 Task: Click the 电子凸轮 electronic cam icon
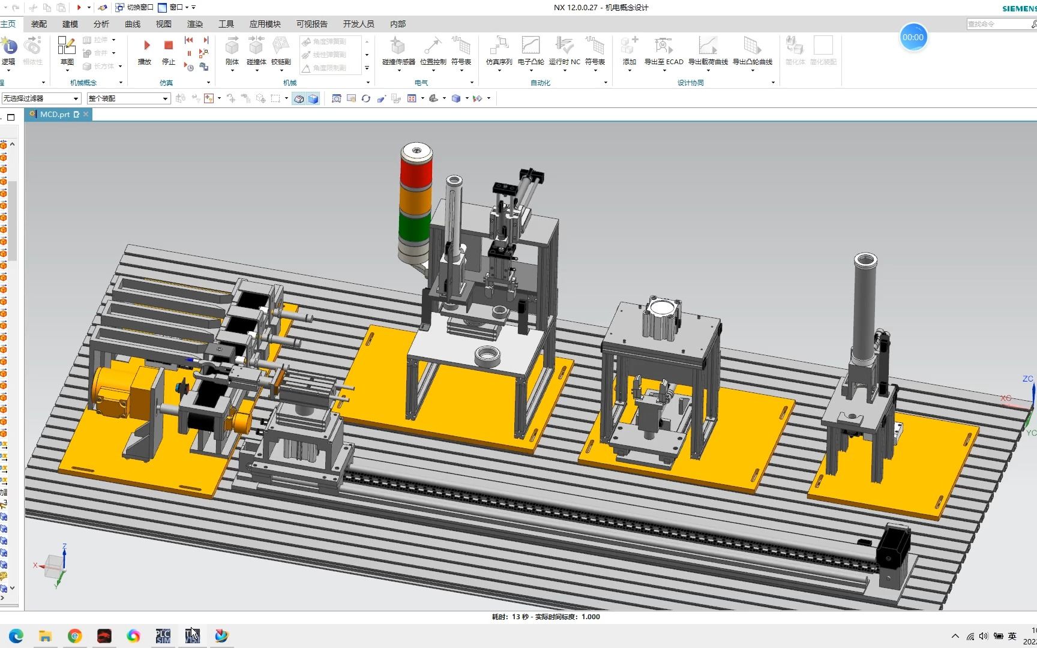tap(531, 50)
